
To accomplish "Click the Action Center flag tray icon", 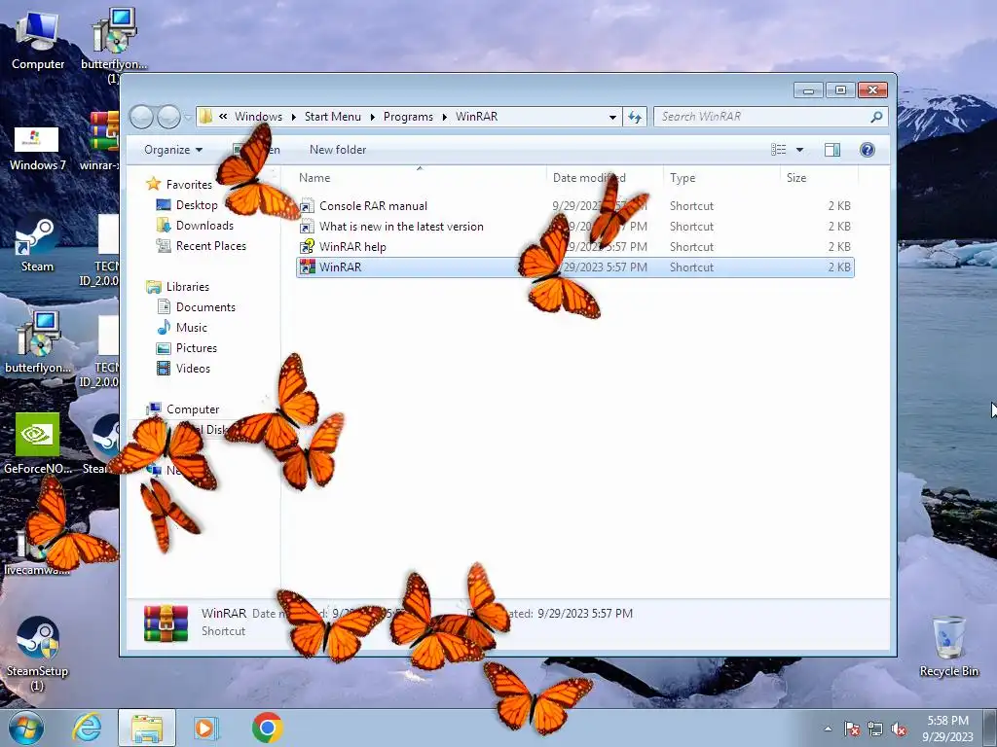I will (851, 729).
